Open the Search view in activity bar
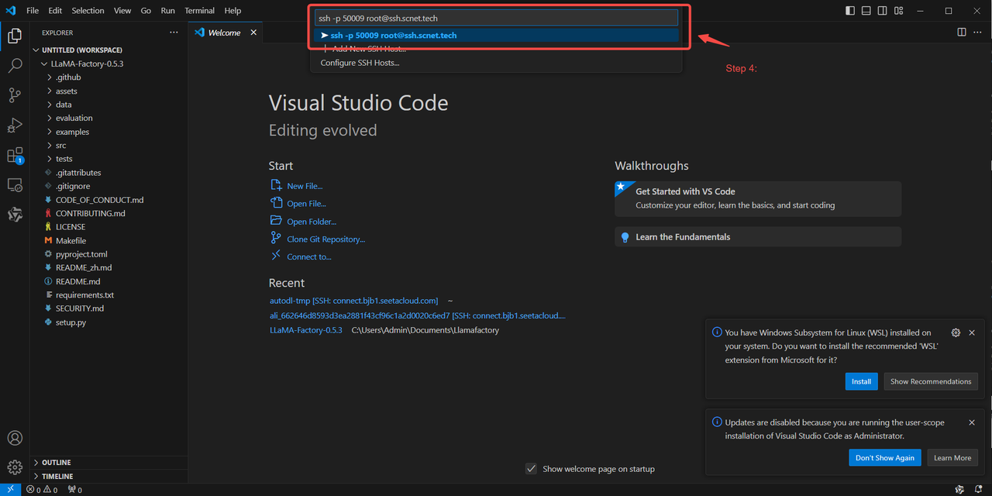 15,66
